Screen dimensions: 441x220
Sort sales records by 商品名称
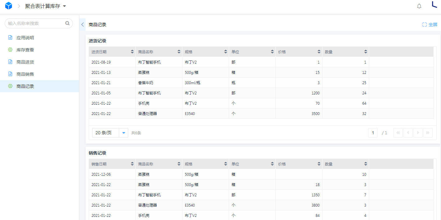tap(179, 164)
